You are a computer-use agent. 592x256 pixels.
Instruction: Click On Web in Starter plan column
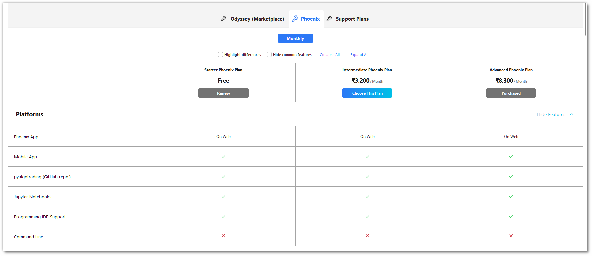pyautogui.click(x=223, y=137)
